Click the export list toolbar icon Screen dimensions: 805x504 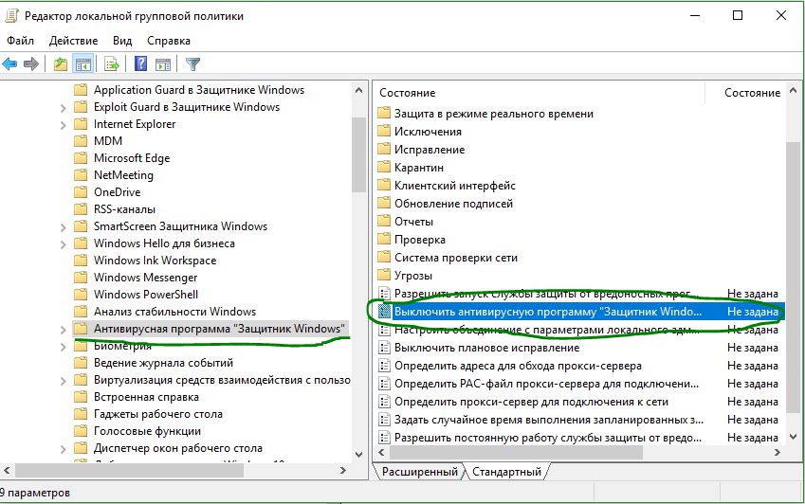click(x=111, y=64)
